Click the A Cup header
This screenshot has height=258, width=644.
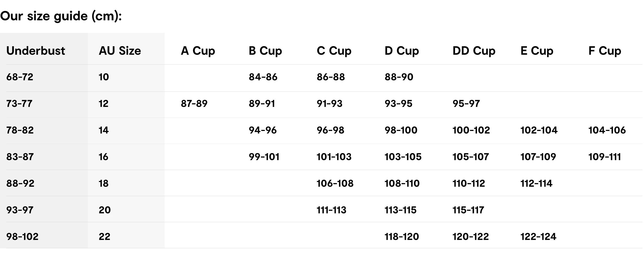pos(198,51)
